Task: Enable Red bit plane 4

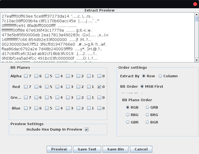Action: (57, 87)
